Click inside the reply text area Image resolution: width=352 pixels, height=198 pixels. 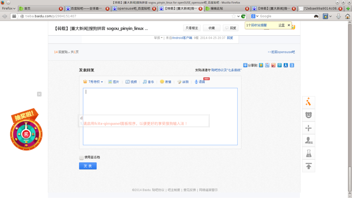coord(160,116)
